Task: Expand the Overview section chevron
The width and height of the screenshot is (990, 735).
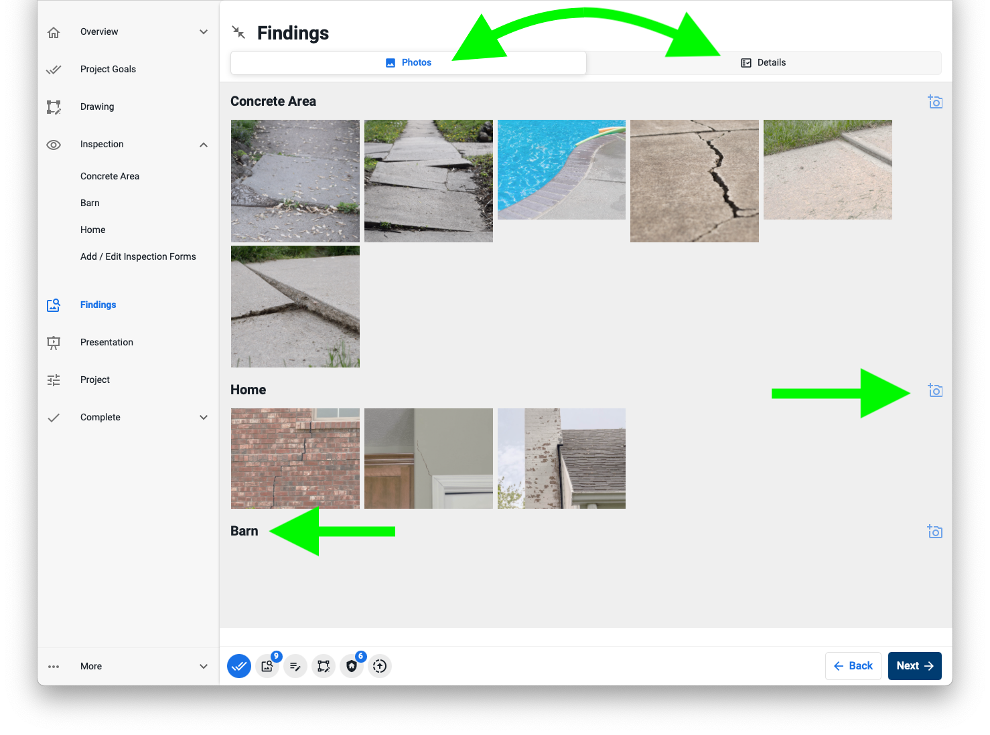Action: 204,32
